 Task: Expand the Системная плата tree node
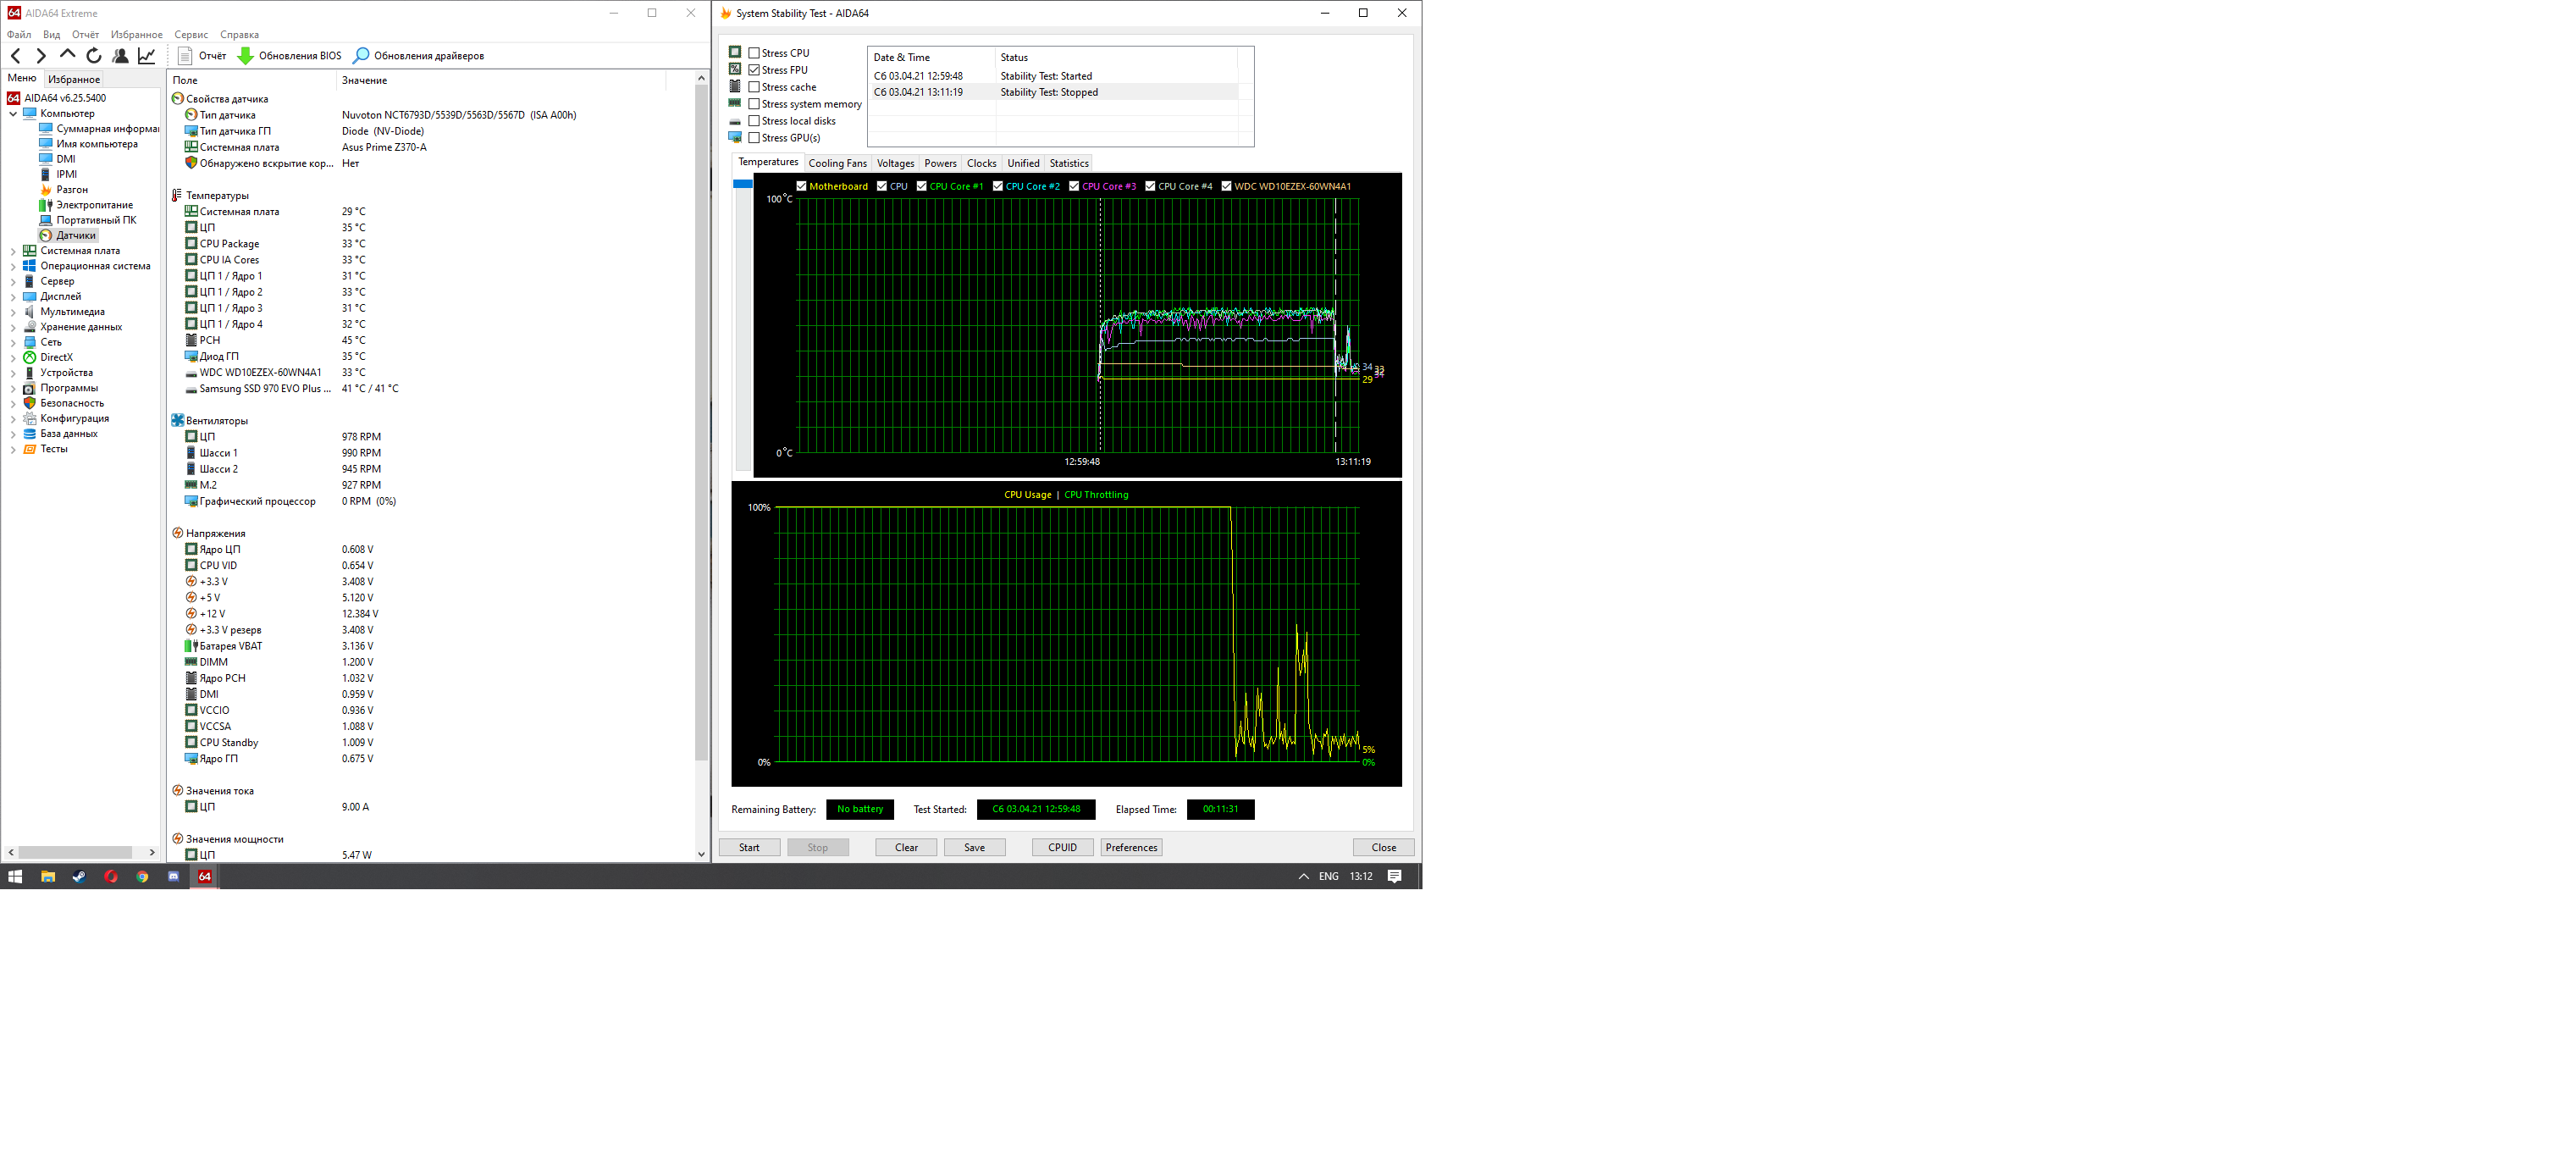pyautogui.click(x=13, y=252)
